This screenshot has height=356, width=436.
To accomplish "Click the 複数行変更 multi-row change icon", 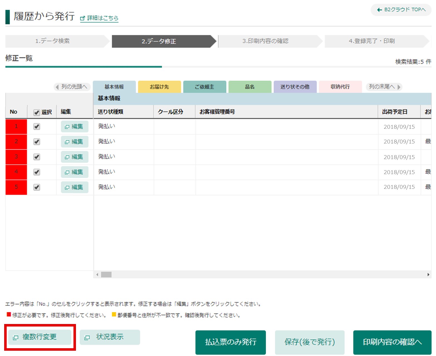I will click(15, 337).
